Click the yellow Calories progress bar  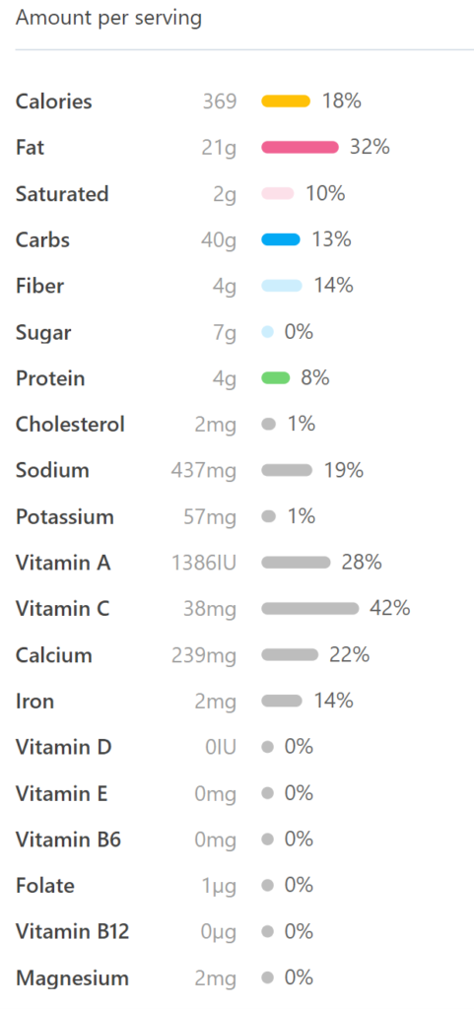coord(286,101)
